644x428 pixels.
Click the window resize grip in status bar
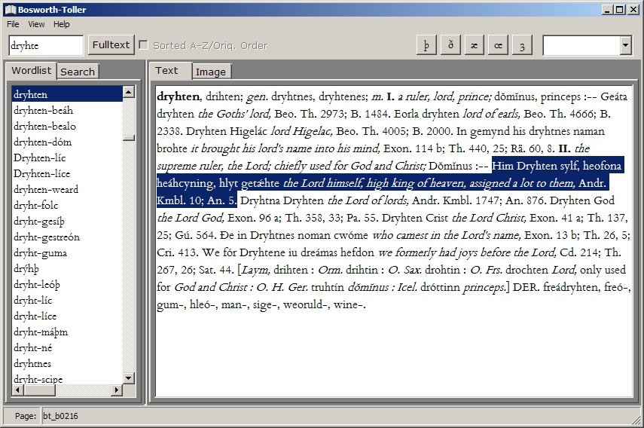pos(636,420)
